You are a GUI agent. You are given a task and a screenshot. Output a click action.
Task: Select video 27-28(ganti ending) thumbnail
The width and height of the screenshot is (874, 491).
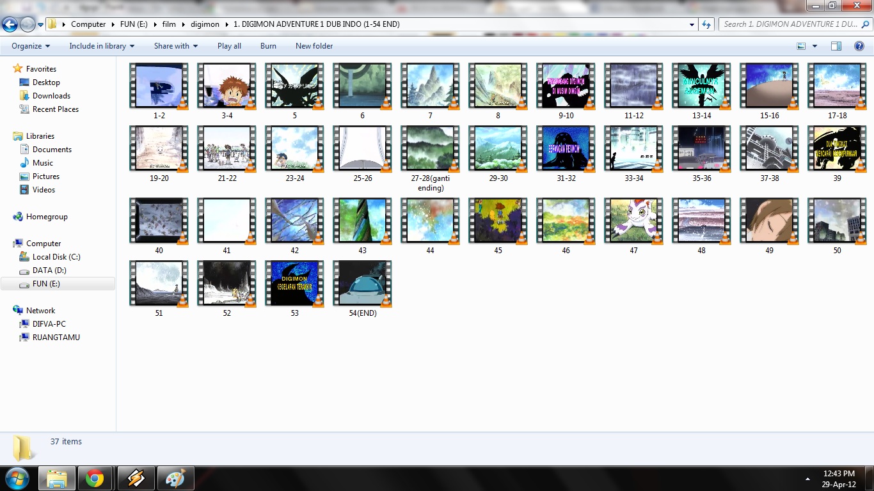point(430,148)
